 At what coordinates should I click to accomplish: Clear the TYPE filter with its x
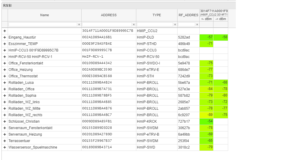(x=175, y=24)
